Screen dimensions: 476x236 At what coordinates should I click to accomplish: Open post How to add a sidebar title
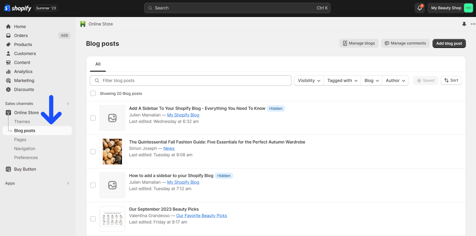[171, 176]
